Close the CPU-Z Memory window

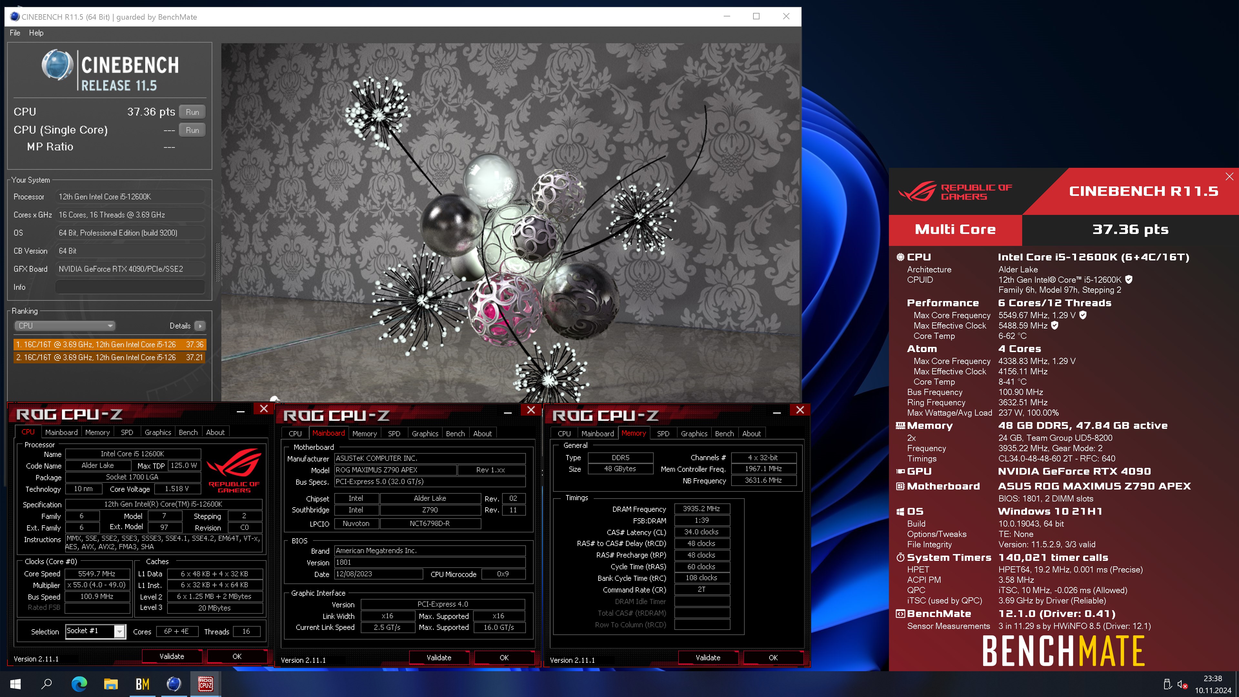click(x=800, y=410)
